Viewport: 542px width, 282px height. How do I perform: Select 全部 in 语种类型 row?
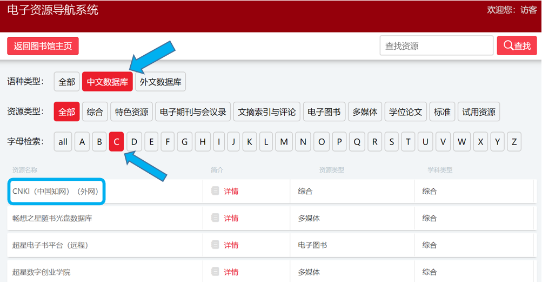tap(67, 82)
